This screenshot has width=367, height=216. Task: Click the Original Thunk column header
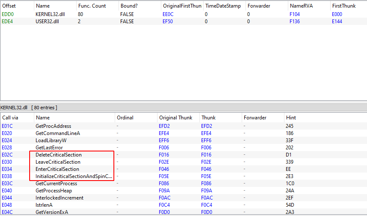coord(178,118)
